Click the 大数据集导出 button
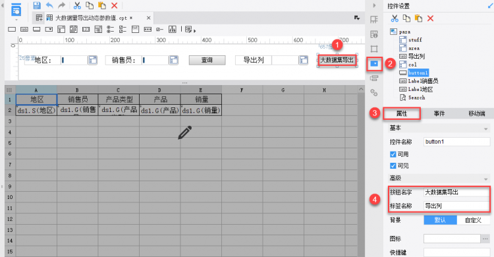The height and width of the screenshot is (257, 494). pyautogui.click(x=337, y=60)
